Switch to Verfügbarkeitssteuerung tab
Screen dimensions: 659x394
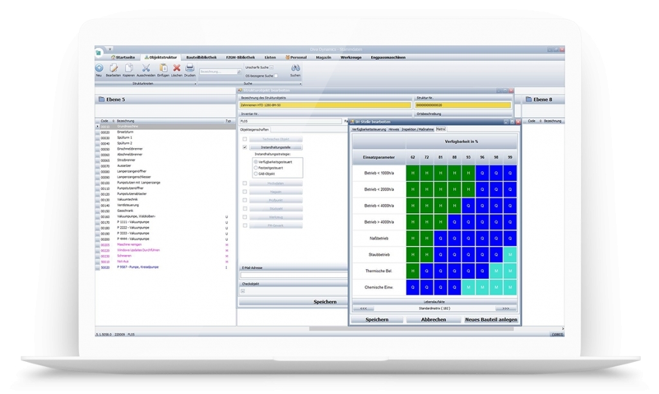[x=369, y=129]
